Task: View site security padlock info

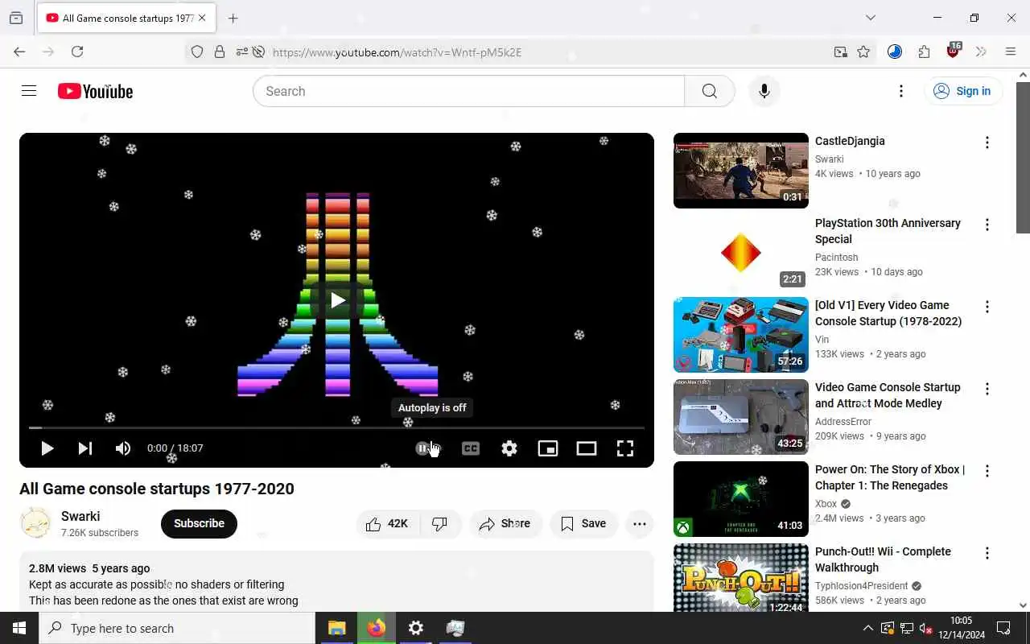Action: point(220,52)
